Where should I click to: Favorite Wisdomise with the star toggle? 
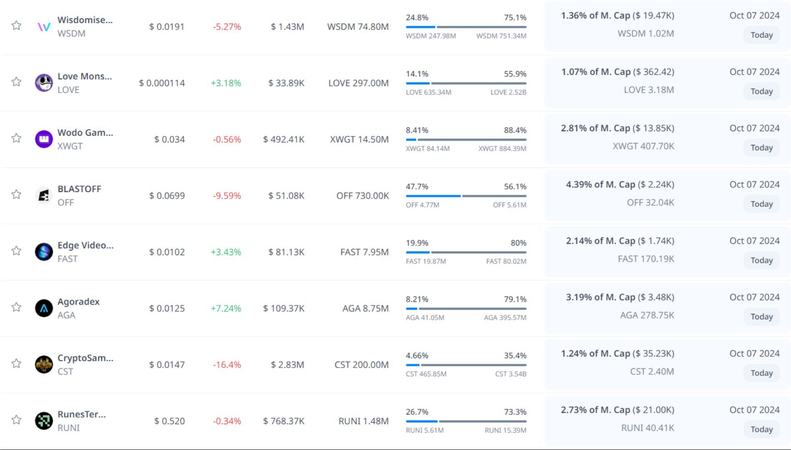pyautogui.click(x=16, y=25)
